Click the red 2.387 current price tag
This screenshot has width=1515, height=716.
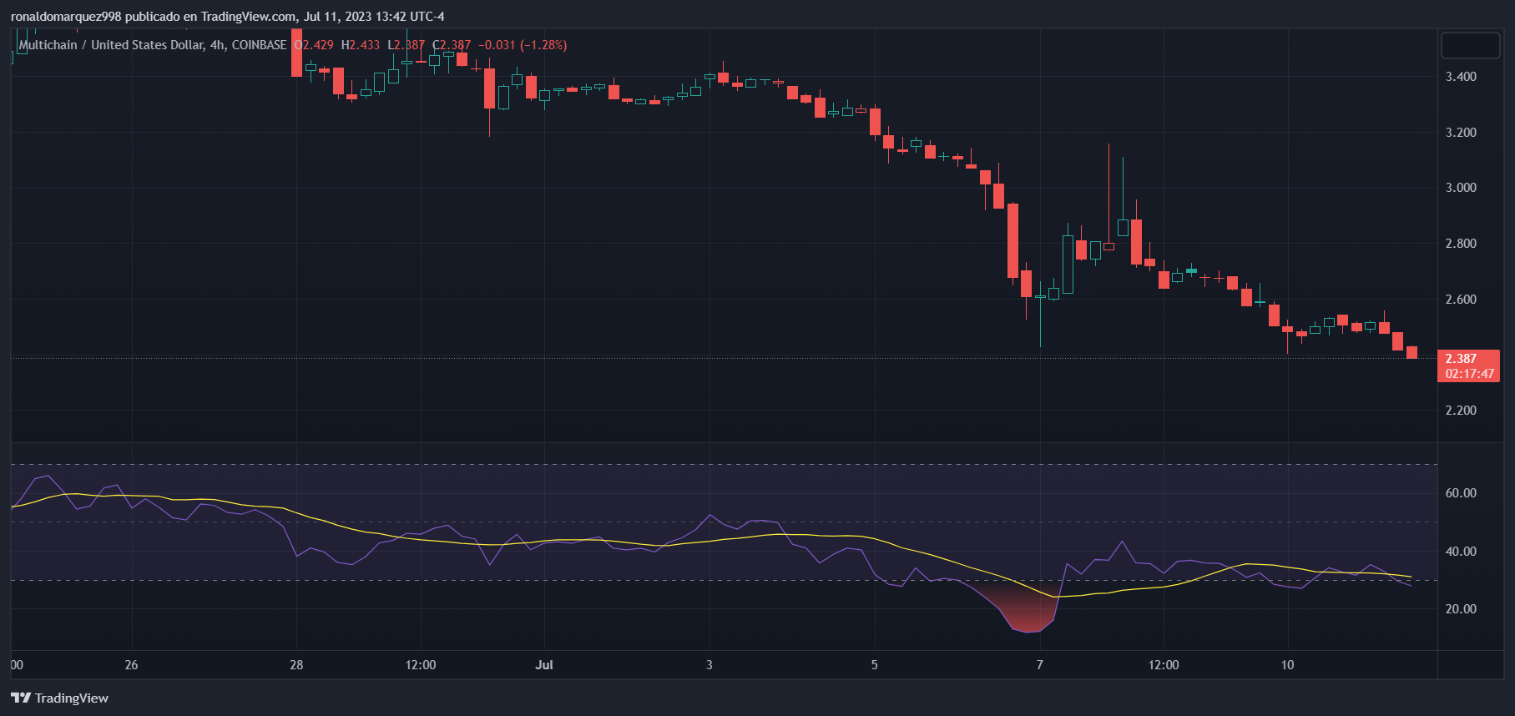[1461, 359]
